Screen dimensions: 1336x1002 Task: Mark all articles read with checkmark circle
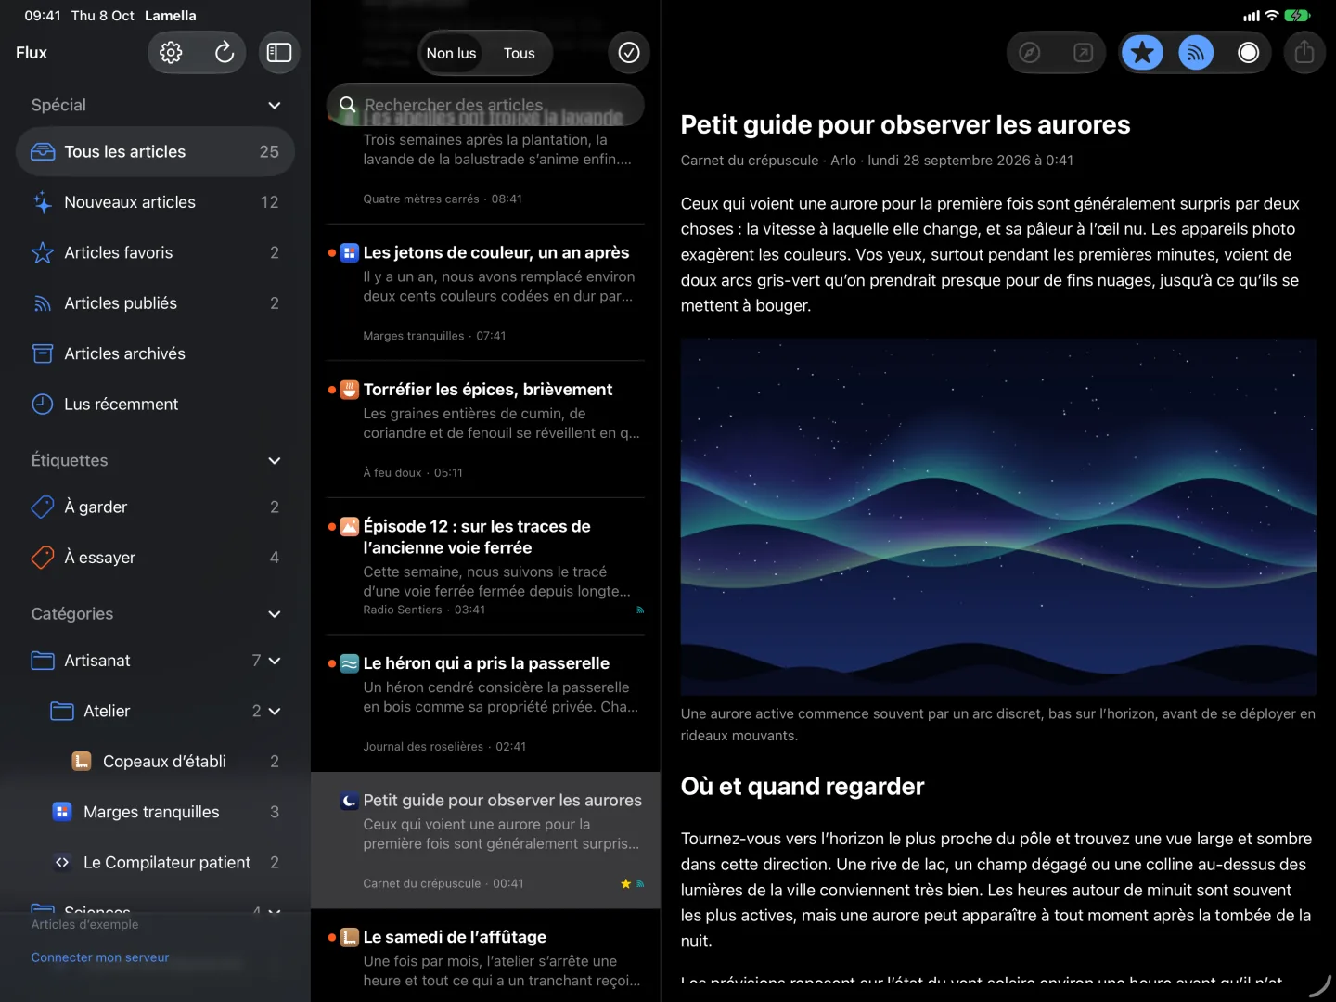pos(629,53)
